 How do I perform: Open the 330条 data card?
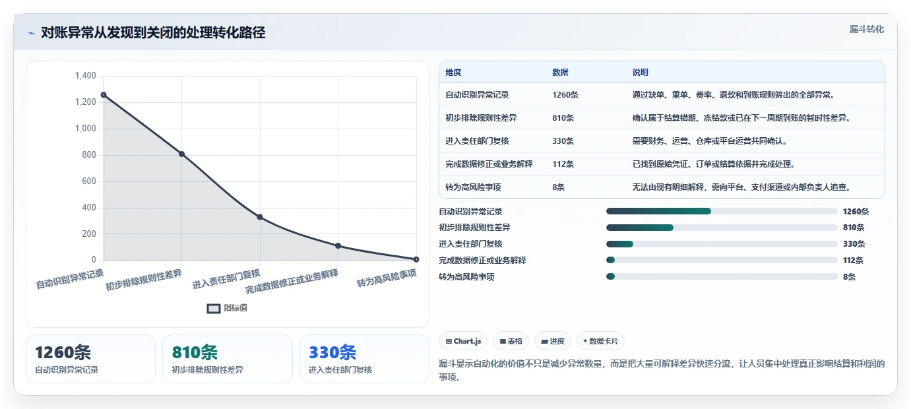(364, 359)
